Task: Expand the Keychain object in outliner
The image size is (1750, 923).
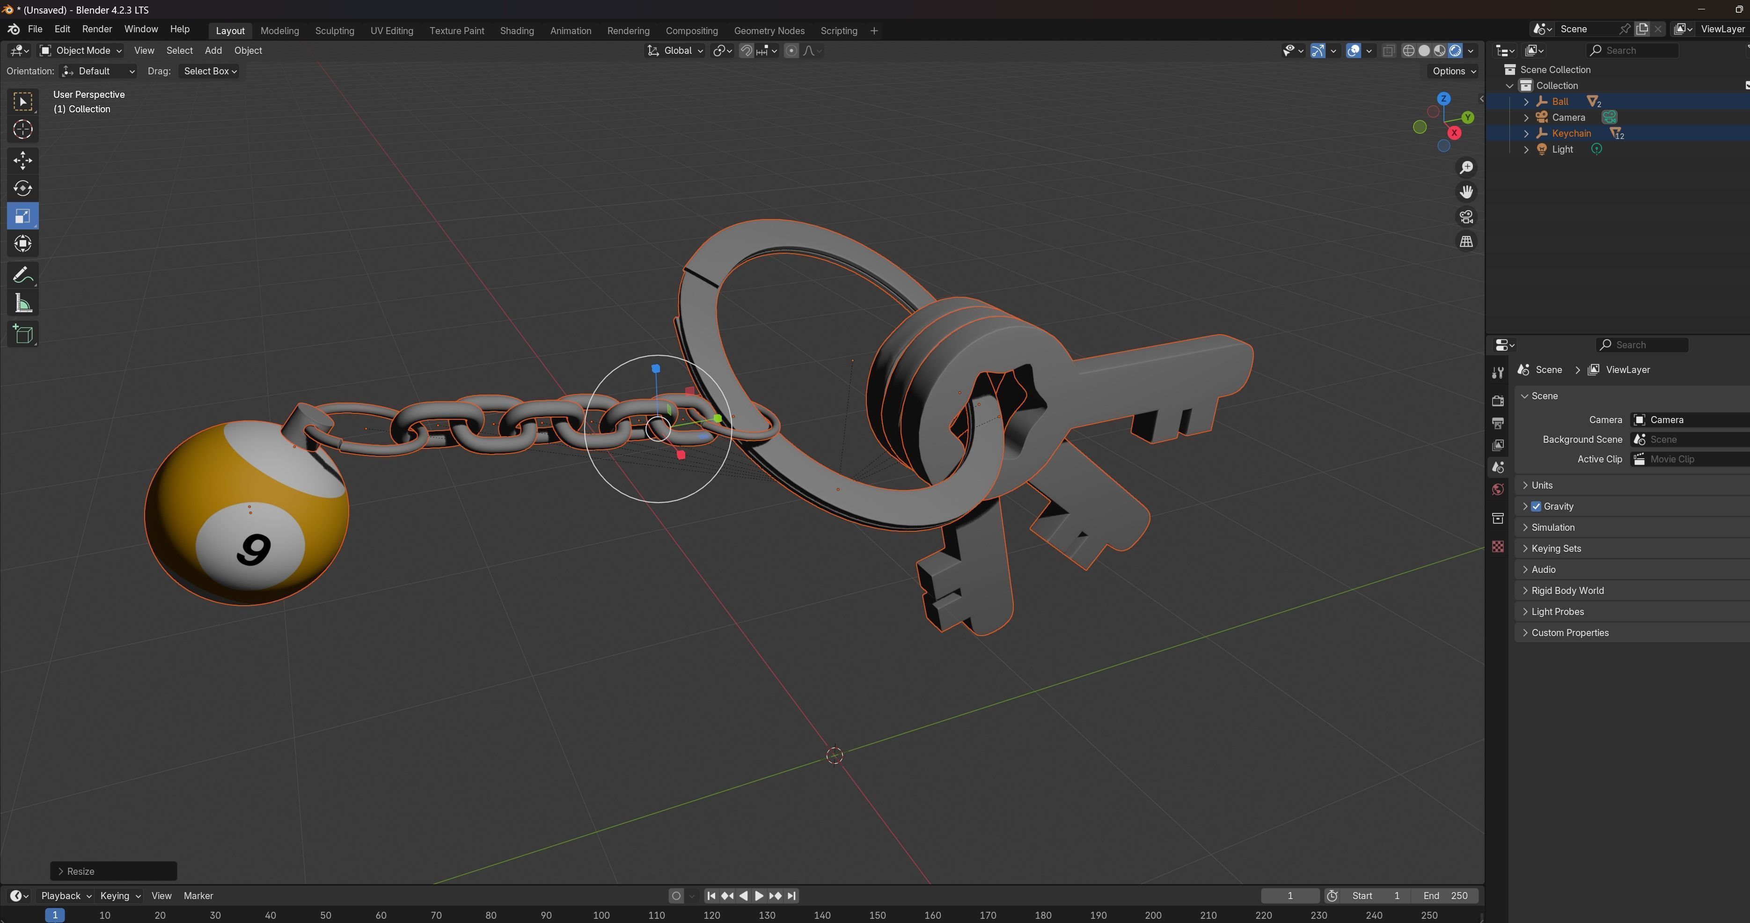Action: 1526,134
